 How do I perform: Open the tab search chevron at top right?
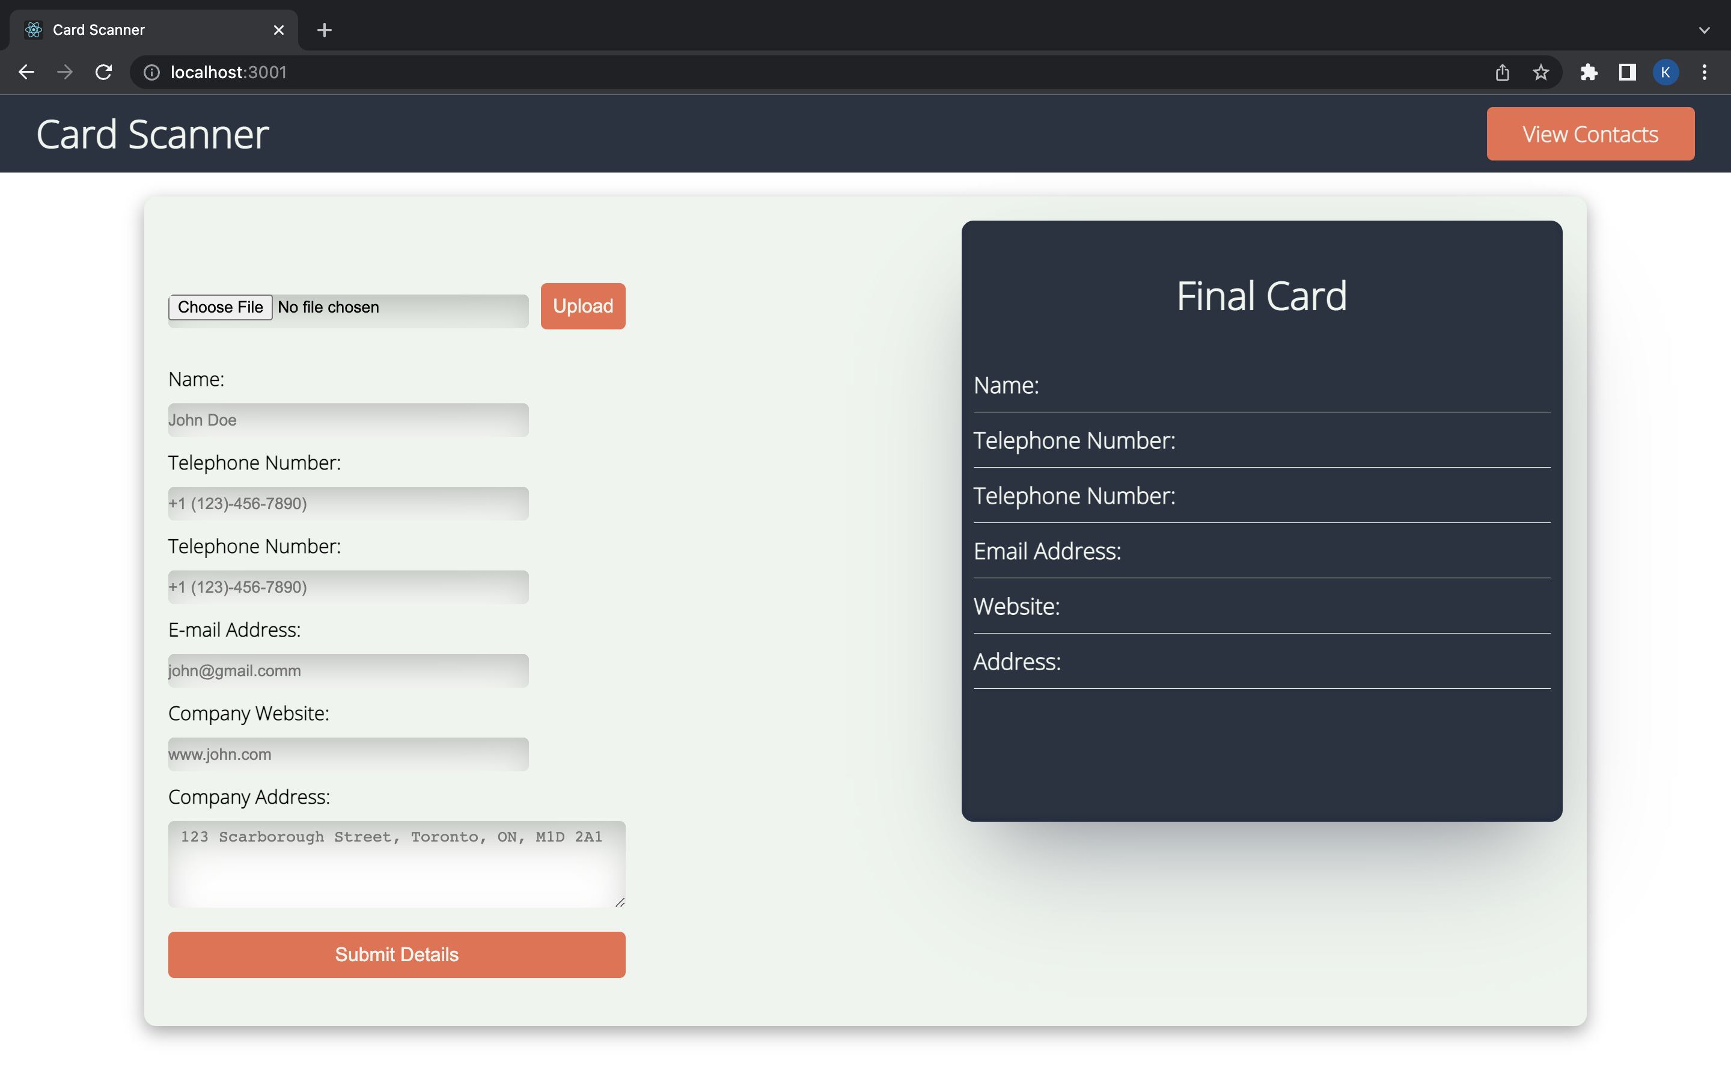pos(1705,30)
